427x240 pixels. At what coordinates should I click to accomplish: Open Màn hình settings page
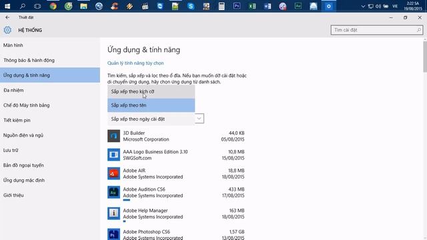pyautogui.click(x=50, y=45)
